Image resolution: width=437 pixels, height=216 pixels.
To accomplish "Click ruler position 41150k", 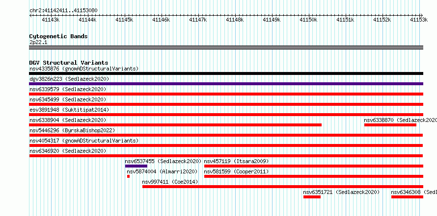I will [x=308, y=20].
